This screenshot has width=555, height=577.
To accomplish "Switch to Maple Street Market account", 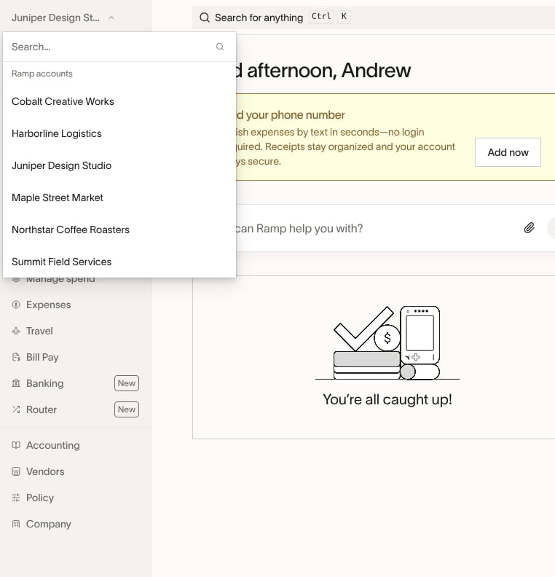I will pos(119,197).
